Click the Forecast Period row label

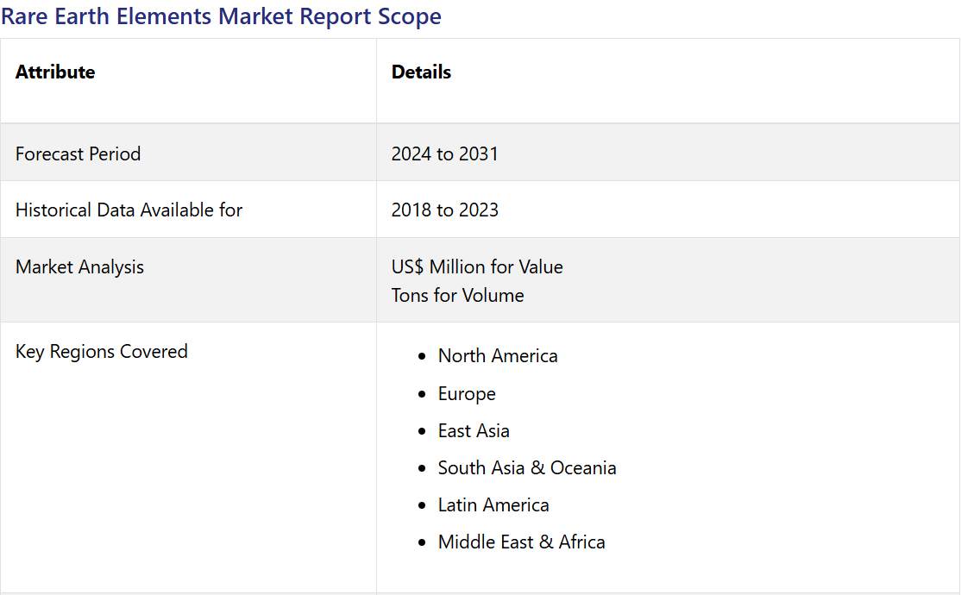[x=78, y=154]
